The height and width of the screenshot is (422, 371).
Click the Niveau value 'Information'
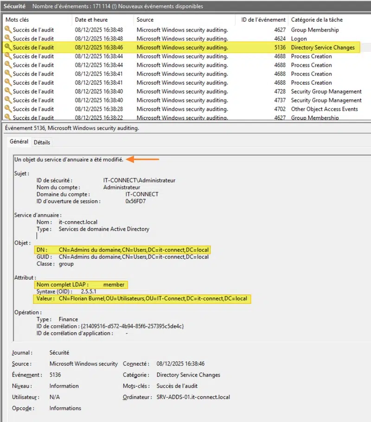[64, 386]
